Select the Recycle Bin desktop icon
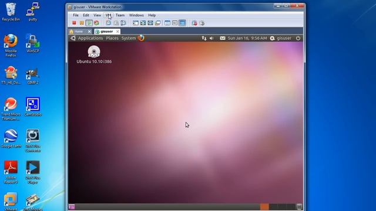The height and width of the screenshot is (211, 376). (11, 12)
